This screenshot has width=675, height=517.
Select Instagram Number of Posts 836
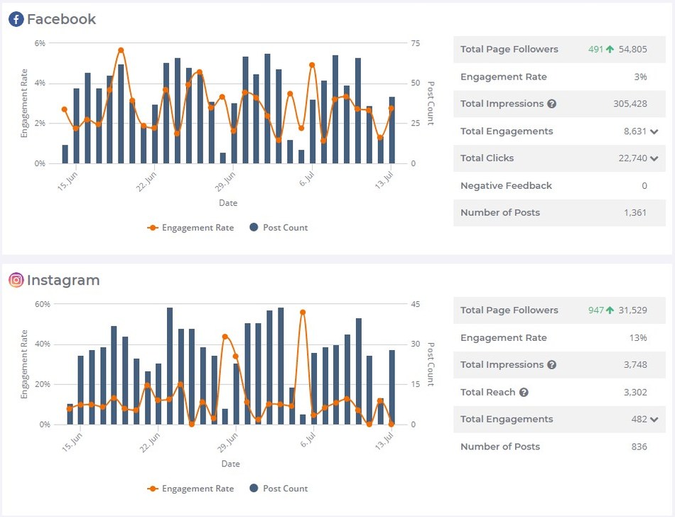pyautogui.click(x=639, y=447)
